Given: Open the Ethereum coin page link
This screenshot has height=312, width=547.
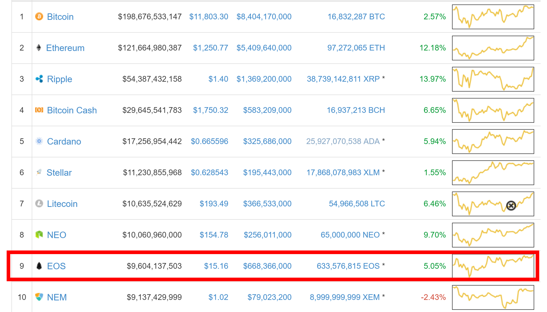Looking at the screenshot, I should (x=65, y=48).
